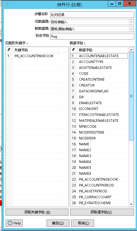Image resolution: width=137 pixels, height=231 pixels.
Task: Select MATERIALENABLESTATE row
Action: click(99, 121)
